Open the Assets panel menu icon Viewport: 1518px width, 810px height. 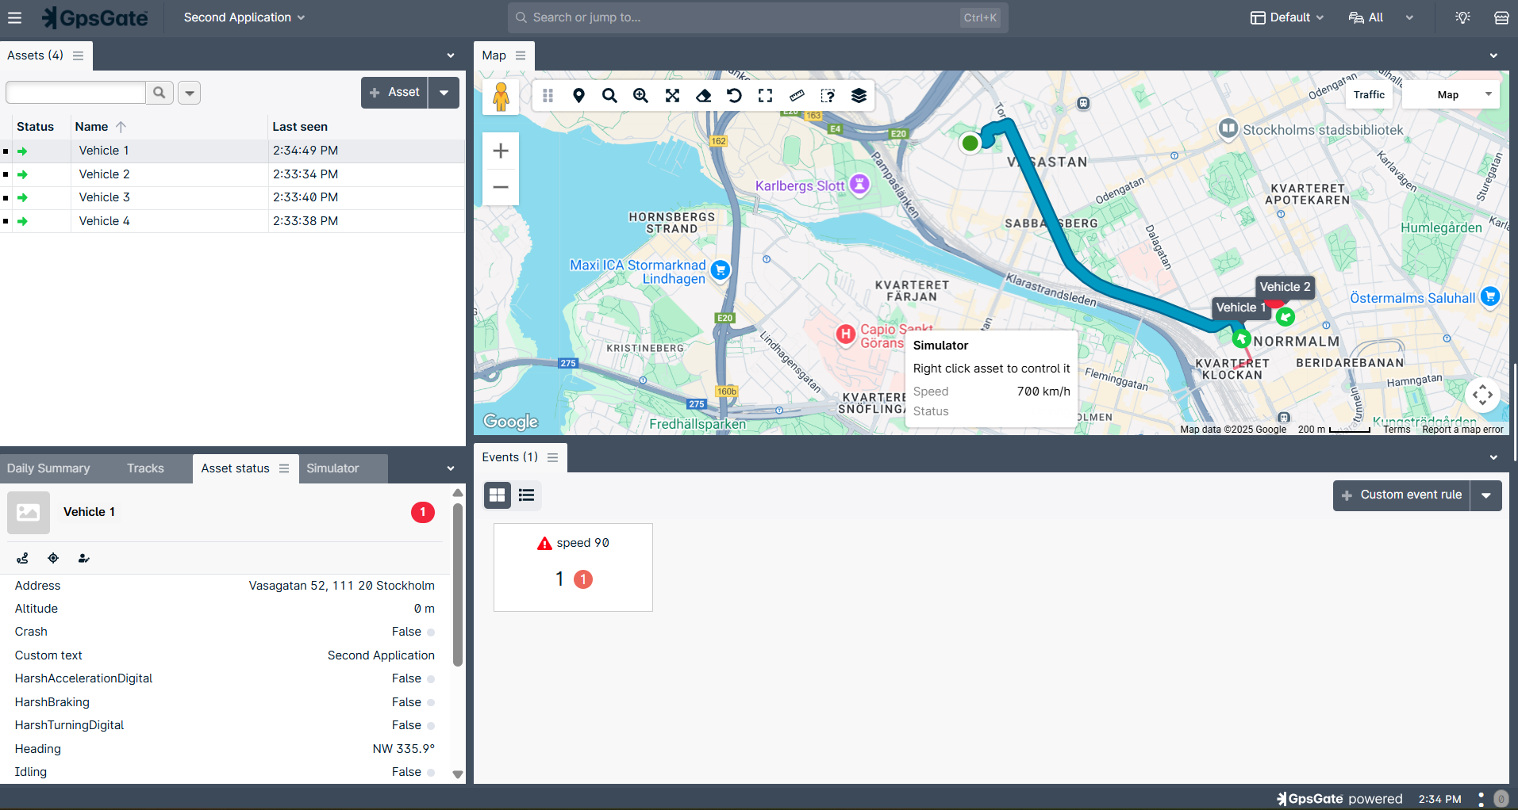coord(78,55)
